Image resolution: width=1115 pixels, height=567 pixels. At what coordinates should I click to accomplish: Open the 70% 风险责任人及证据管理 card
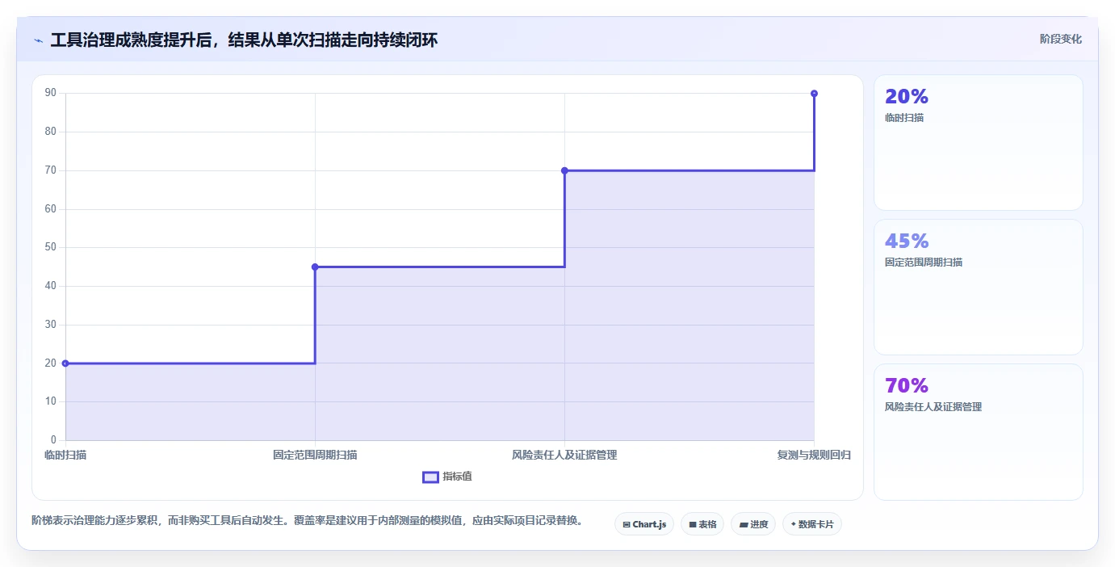pyautogui.click(x=979, y=432)
